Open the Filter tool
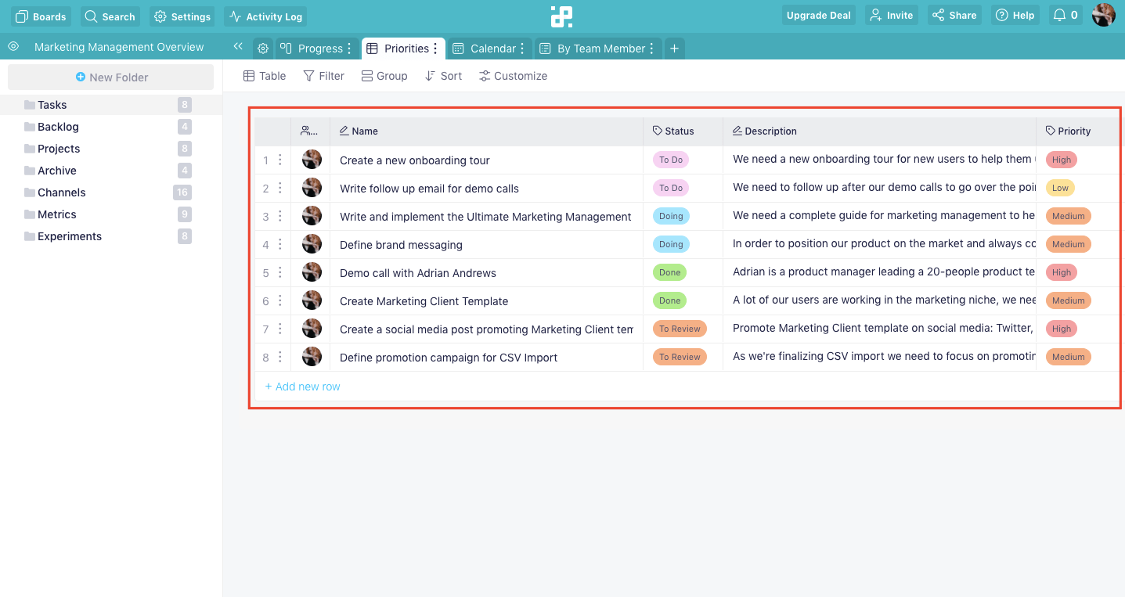The image size is (1125, 597). pos(323,76)
